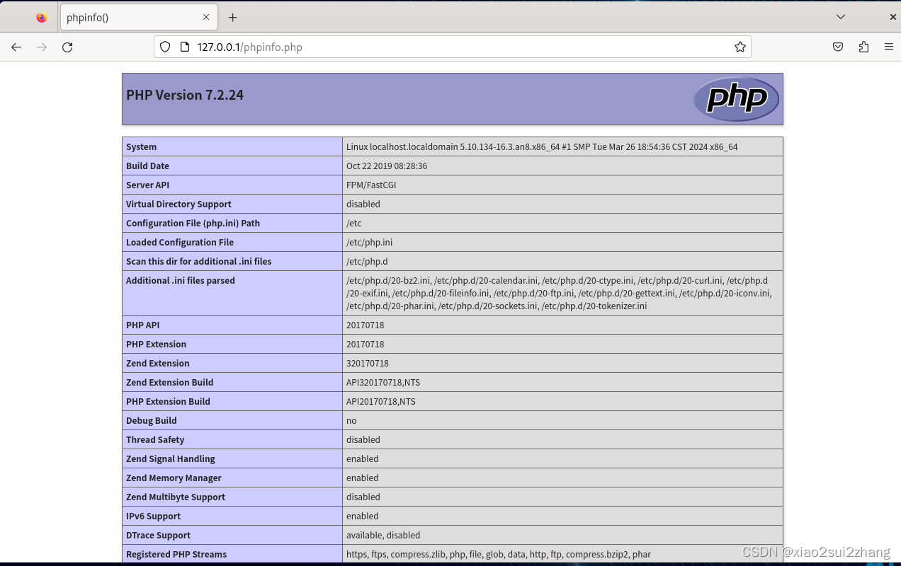901x566 pixels.
Task: View site information via the page icon
Action: [x=184, y=47]
